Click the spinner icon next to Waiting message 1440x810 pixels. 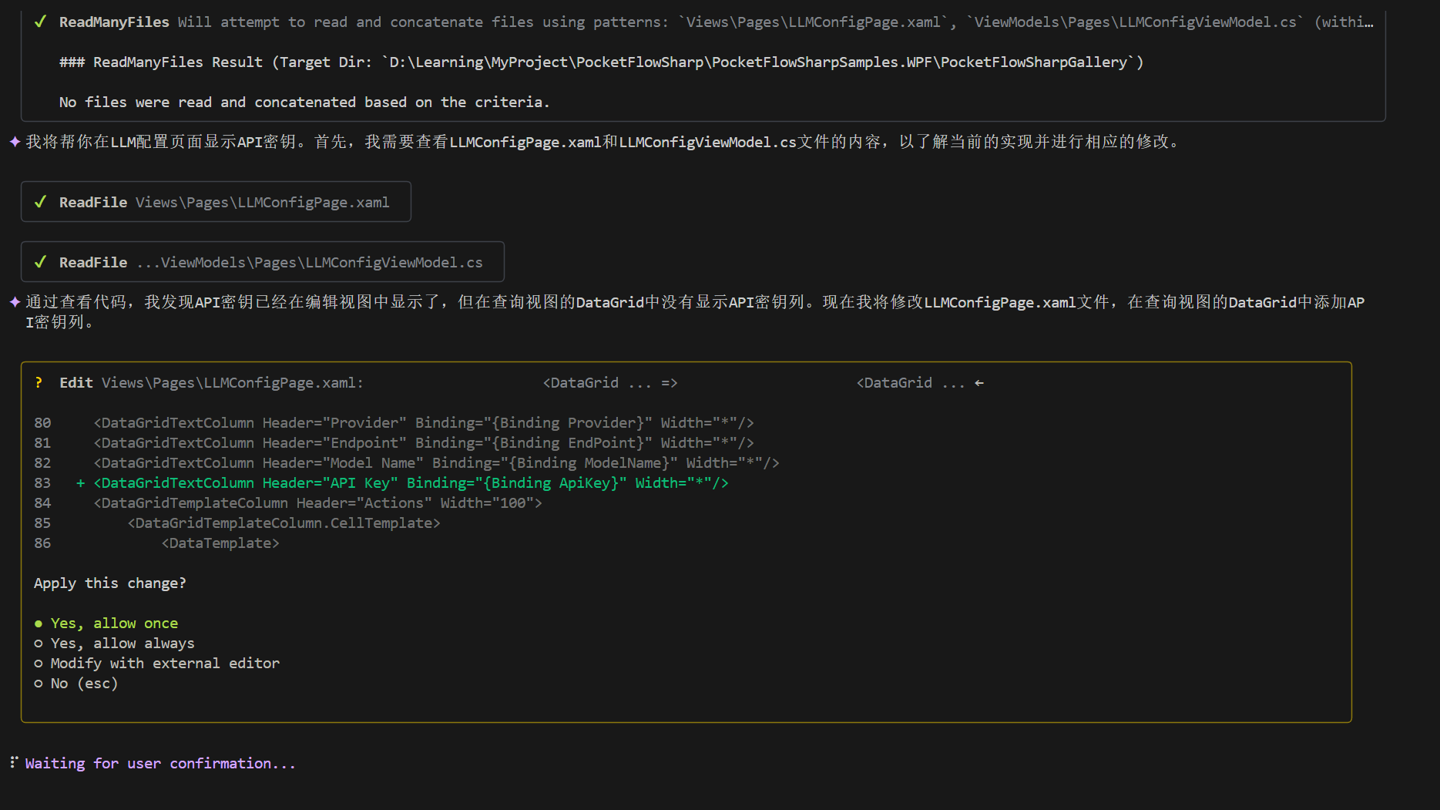(x=13, y=763)
